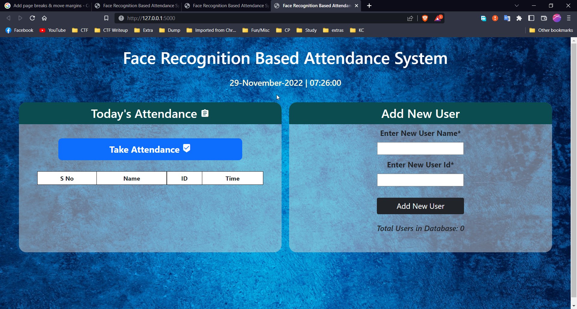Open the share page menu

410,18
